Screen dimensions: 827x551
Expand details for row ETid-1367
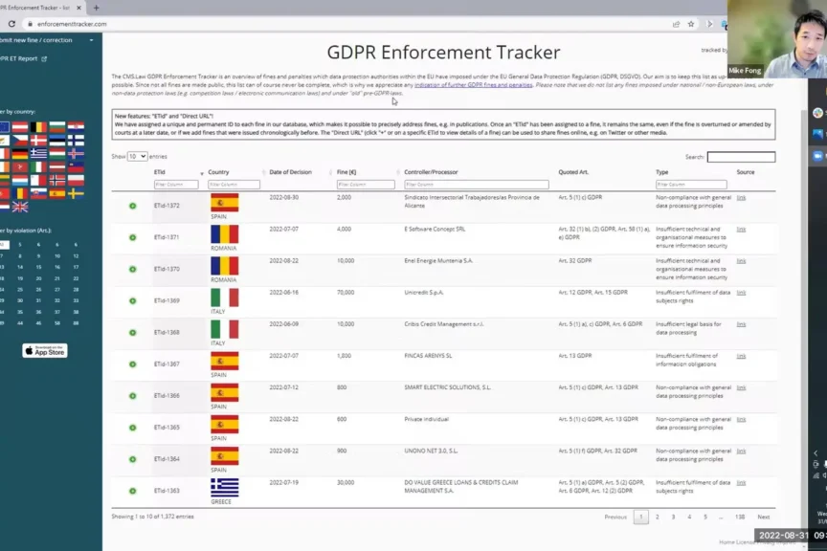pyautogui.click(x=132, y=364)
